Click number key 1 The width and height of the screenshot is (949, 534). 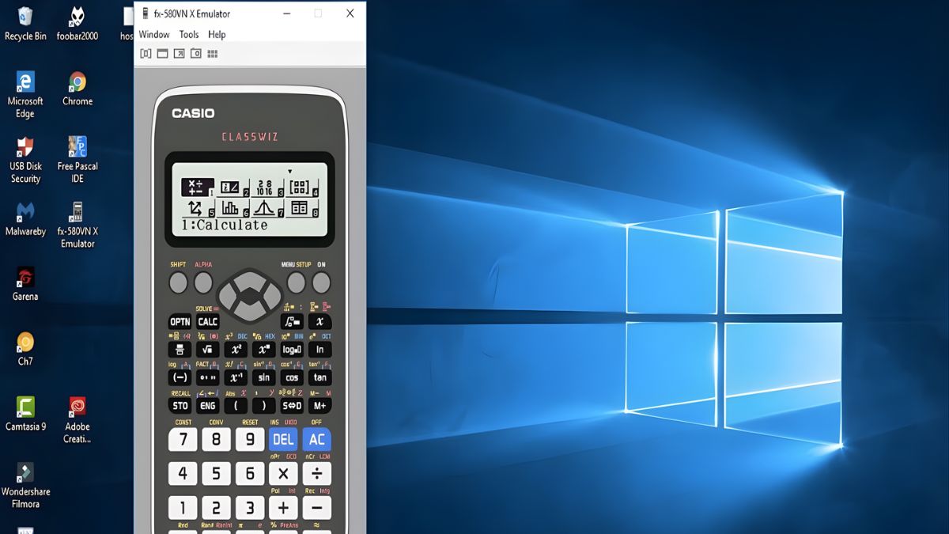(x=183, y=507)
